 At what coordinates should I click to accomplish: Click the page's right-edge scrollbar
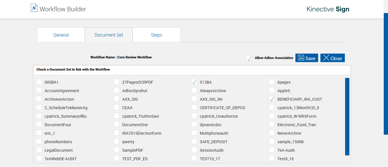pyautogui.click(x=386, y=74)
